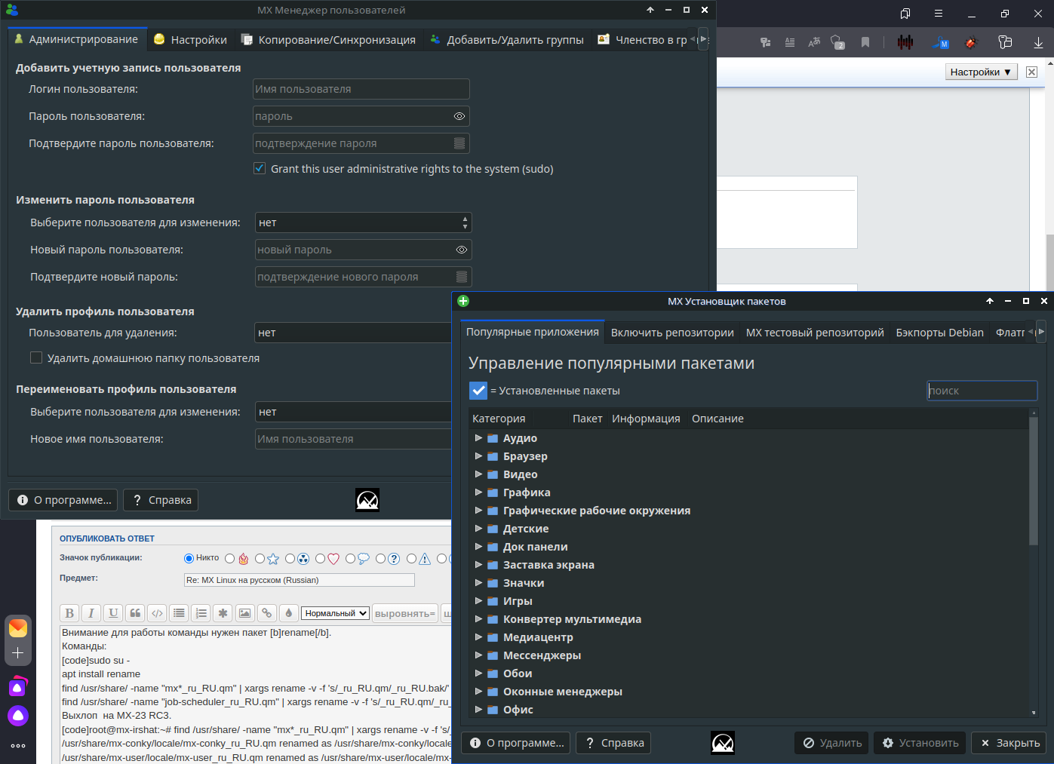
Task: Open user dropdown under 'Изменить пароль пользователя'
Action: coord(364,222)
